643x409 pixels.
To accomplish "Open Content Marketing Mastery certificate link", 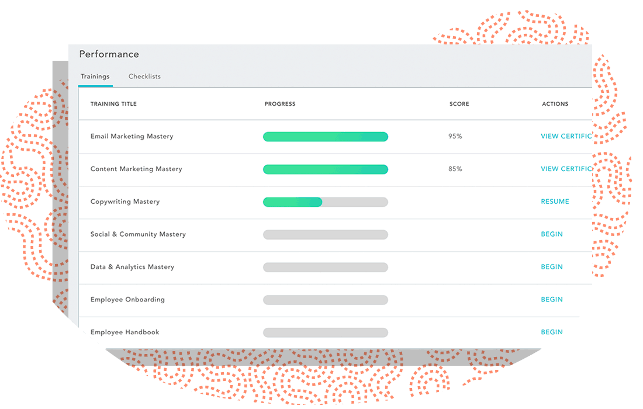I will (x=566, y=169).
